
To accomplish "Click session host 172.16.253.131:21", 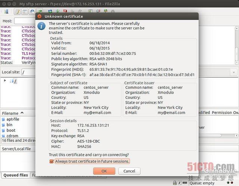I will pos(93,126).
